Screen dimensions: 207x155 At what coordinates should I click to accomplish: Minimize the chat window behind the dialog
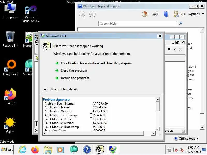[172, 37]
